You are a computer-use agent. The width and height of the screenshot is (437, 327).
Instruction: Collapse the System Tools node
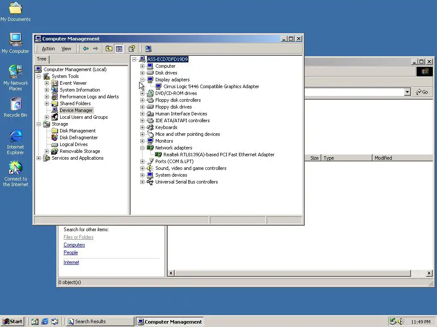point(39,76)
